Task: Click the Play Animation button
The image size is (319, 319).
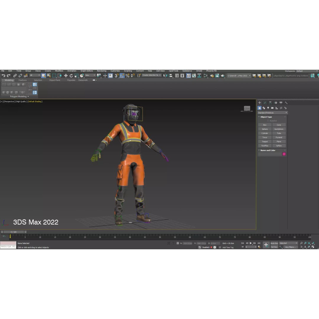Action: click(x=251, y=243)
